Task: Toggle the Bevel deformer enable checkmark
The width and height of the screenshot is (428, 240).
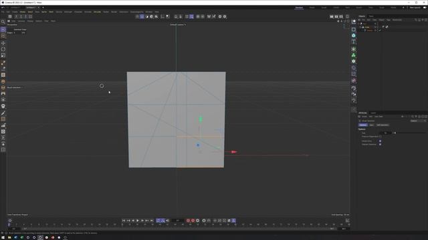Action: [x=380, y=31]
